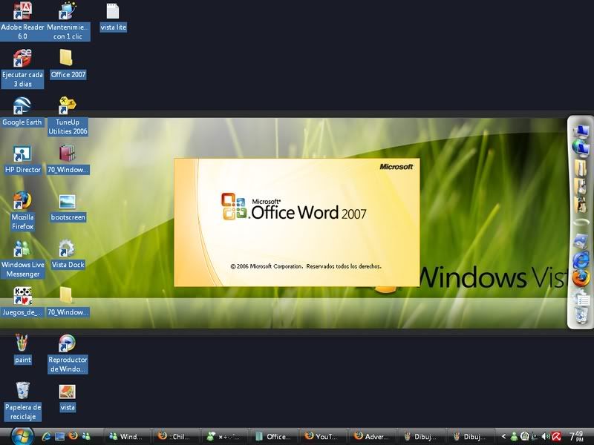Launch Google Earth from the desktop
594x445 pixels.
pos(22,112)
